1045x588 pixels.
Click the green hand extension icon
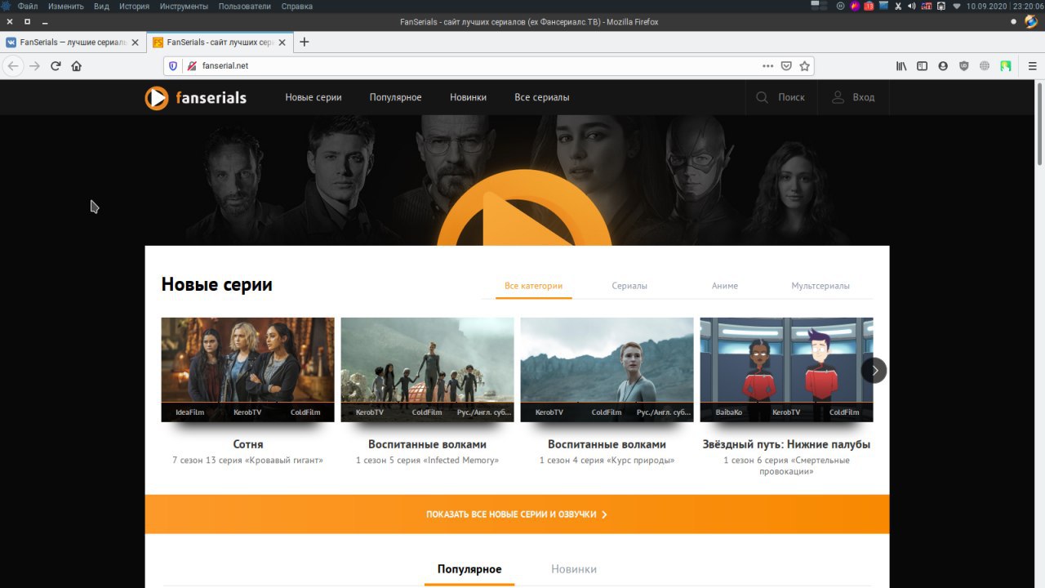1006,66
